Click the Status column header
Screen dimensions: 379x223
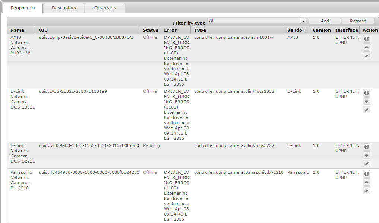click(x=151, y=30)
